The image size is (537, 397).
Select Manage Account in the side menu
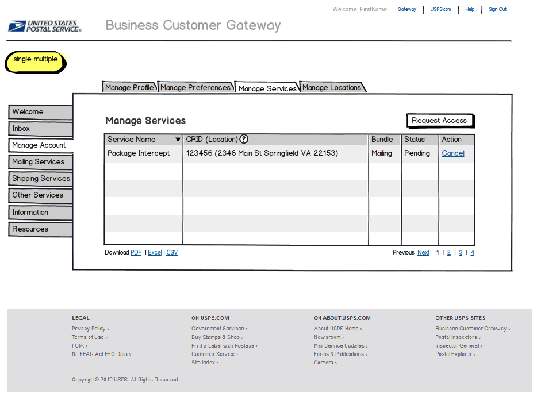[x=41, y=145]
